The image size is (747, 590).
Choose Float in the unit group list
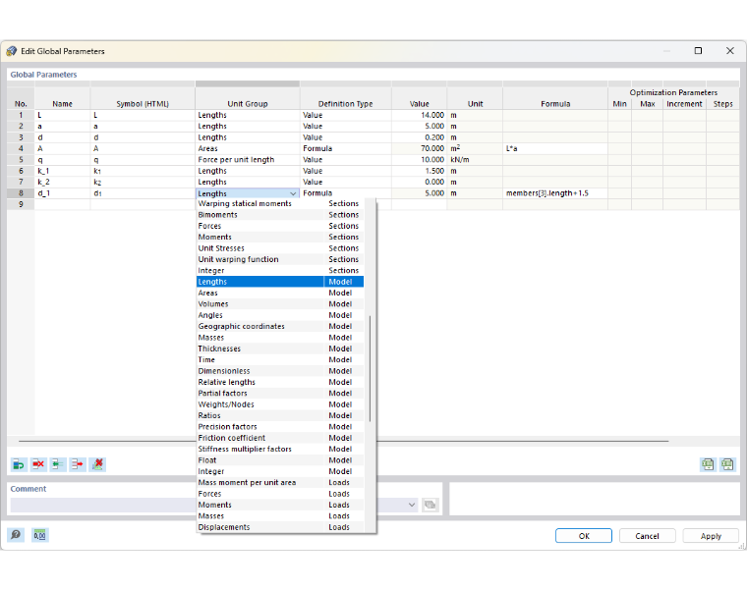[280, 460]
